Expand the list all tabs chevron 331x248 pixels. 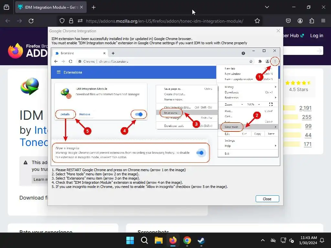click(x=267, y=7)
